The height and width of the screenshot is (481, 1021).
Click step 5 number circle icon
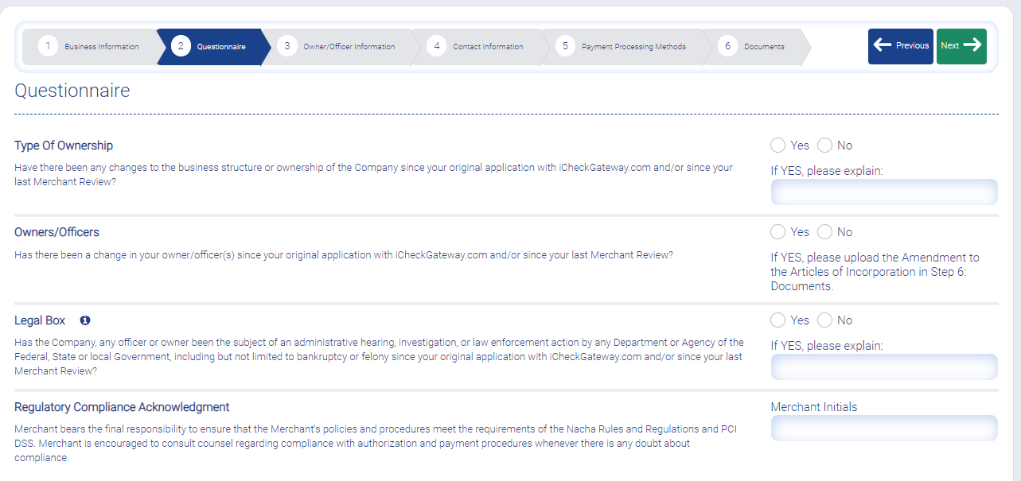(x=565, y=46)
